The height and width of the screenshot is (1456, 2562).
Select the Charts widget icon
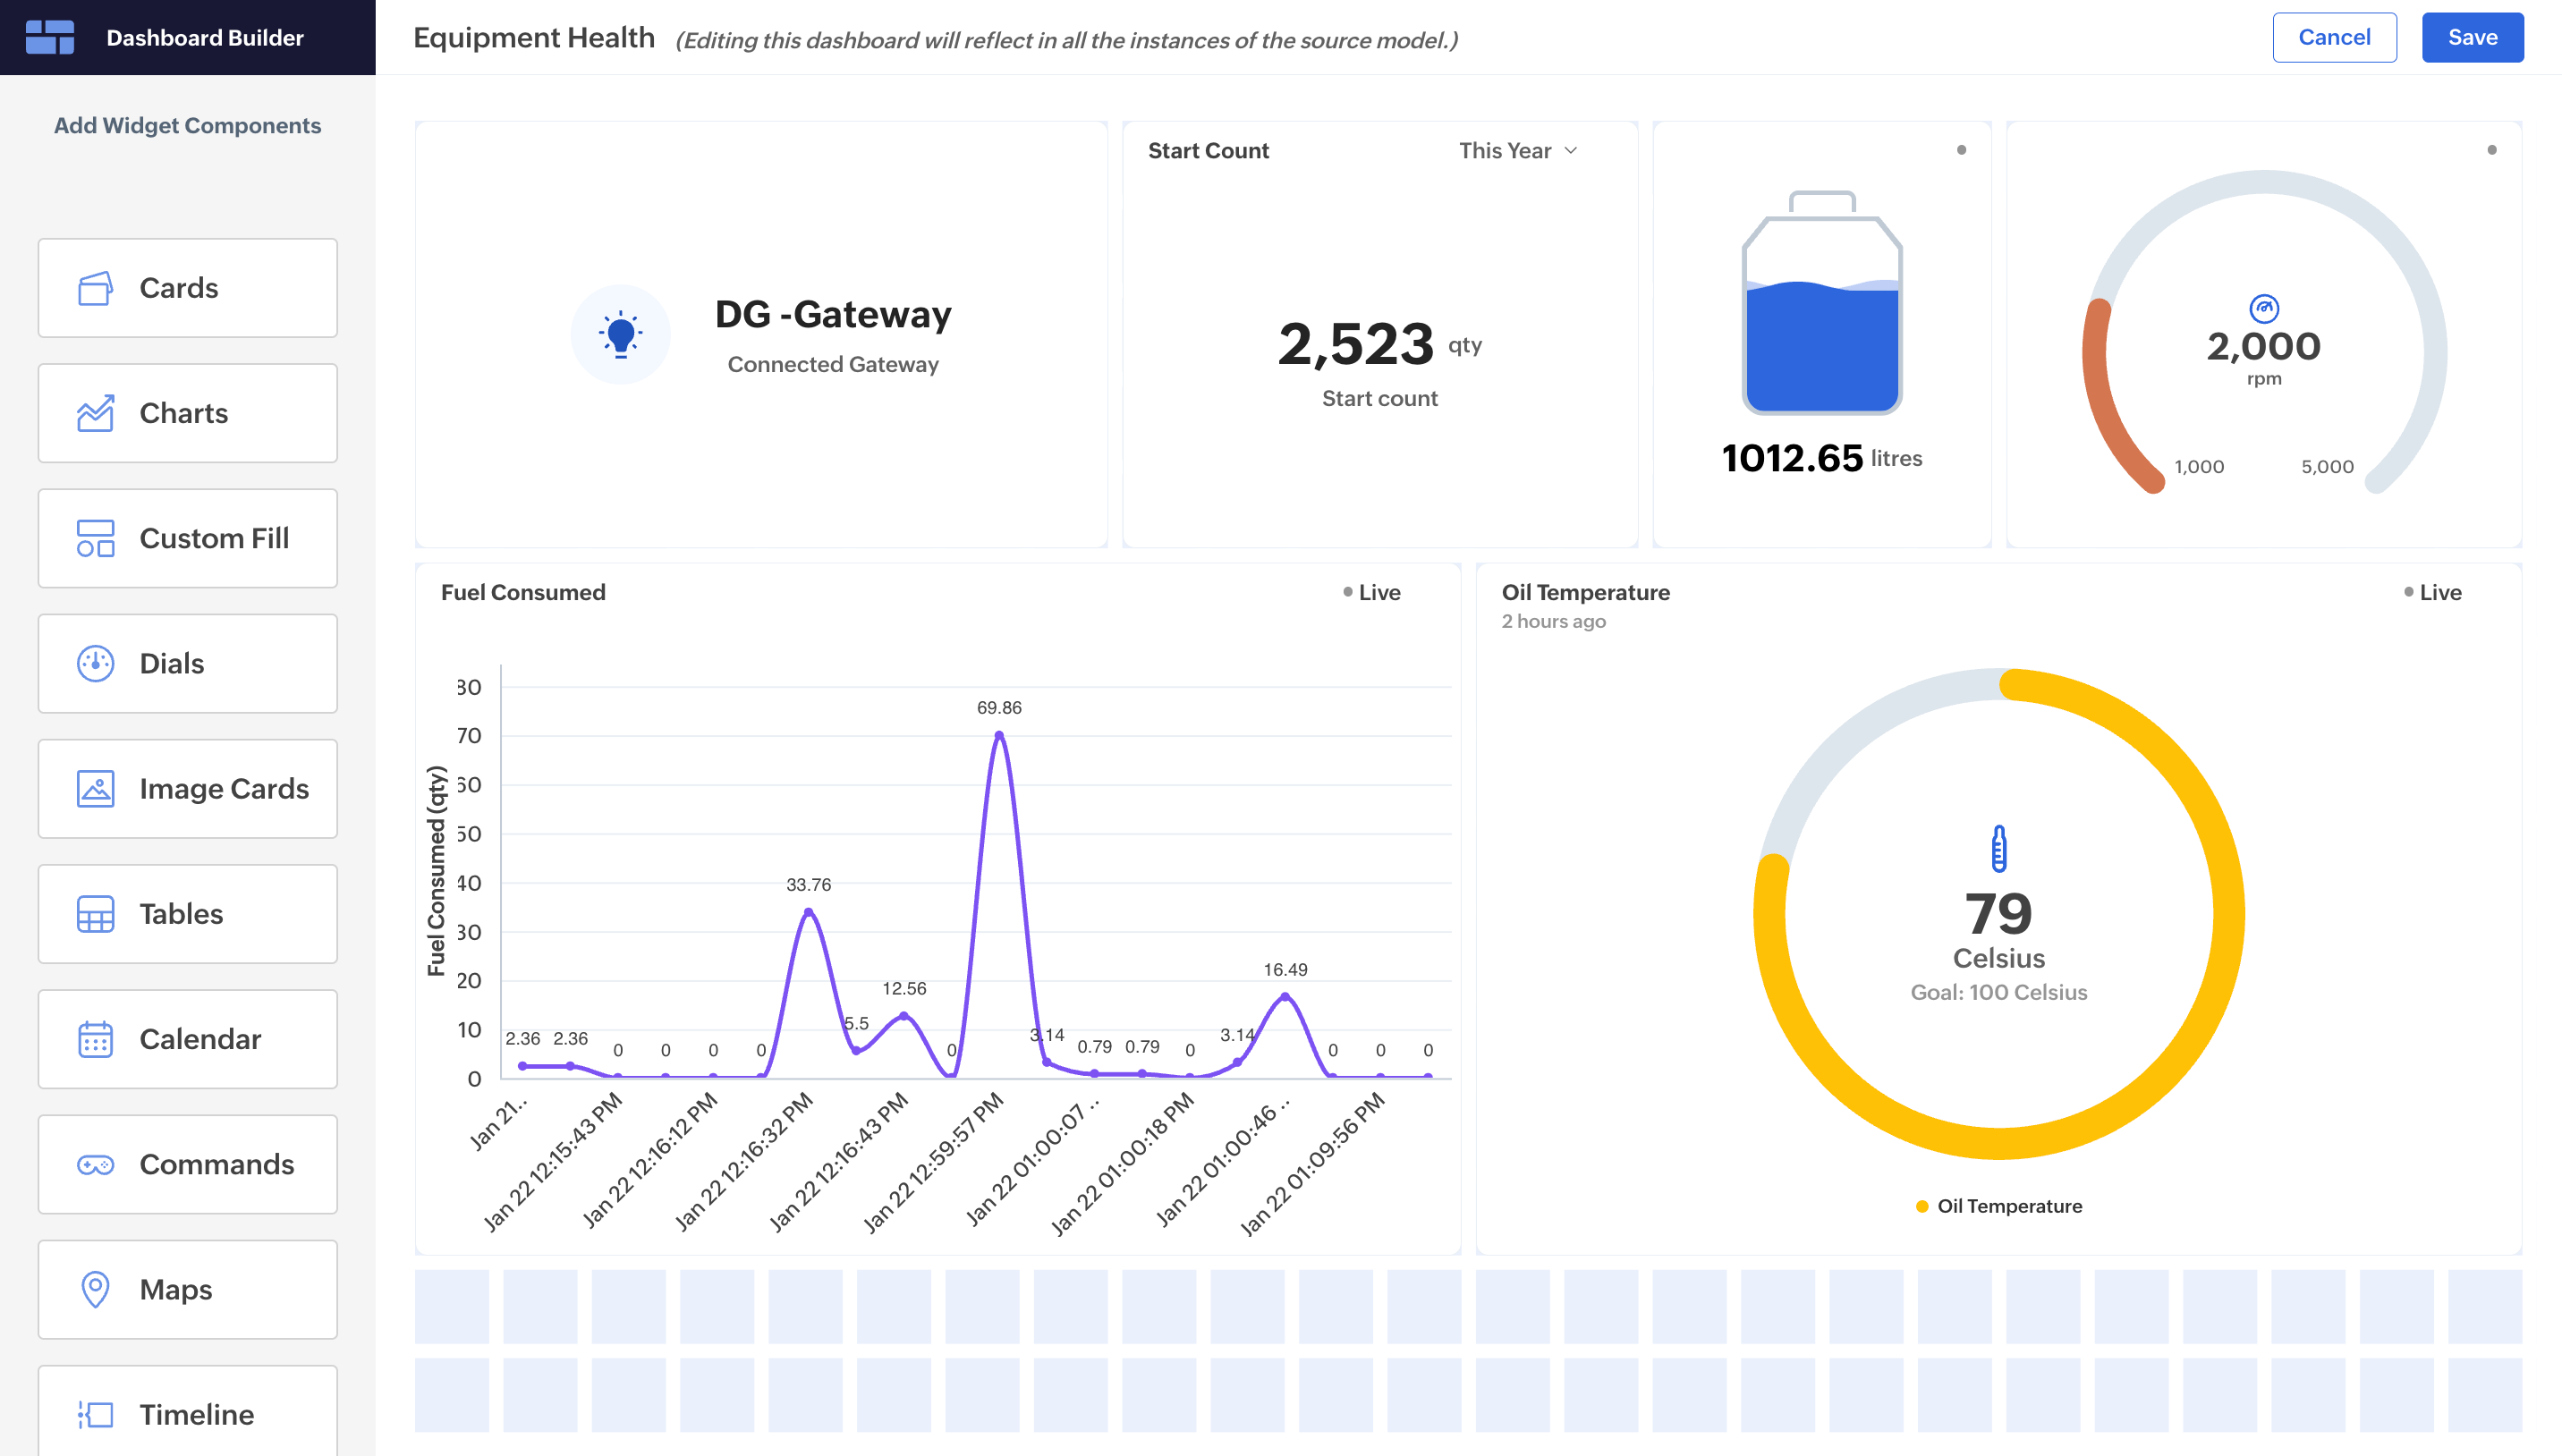tap(96, 413)
